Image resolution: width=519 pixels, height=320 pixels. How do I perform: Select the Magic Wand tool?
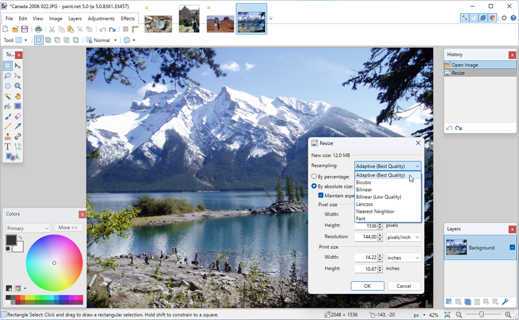point(8,96)
